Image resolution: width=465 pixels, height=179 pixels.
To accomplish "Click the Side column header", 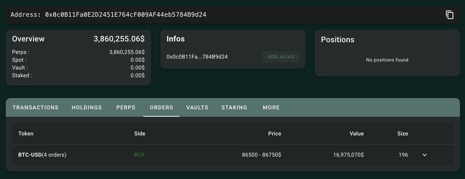I will click(139, 134).
